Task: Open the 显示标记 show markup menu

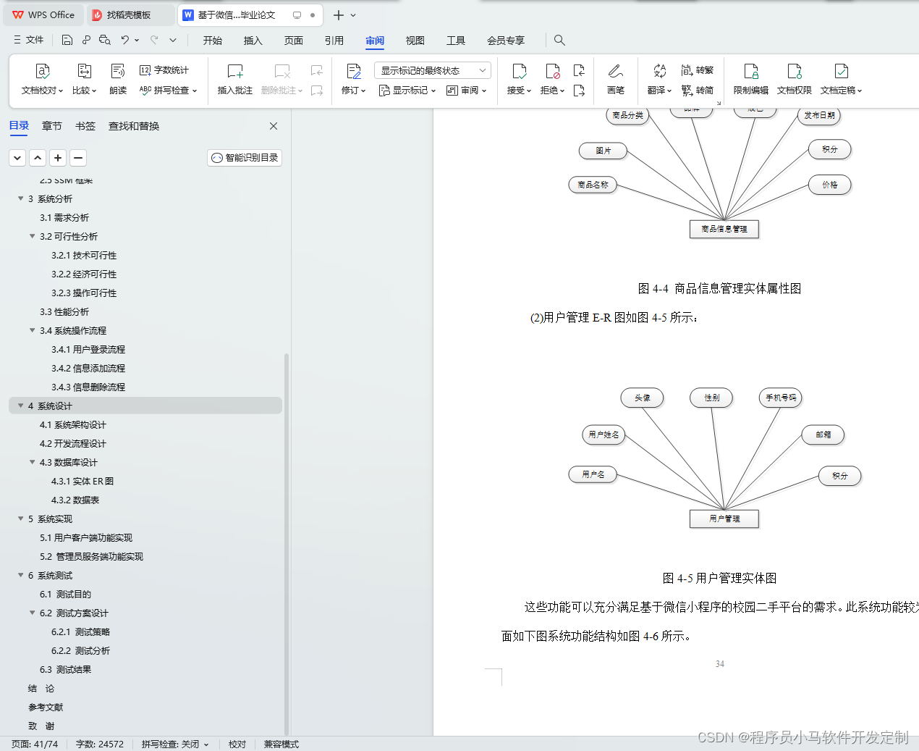Action: 407,91
